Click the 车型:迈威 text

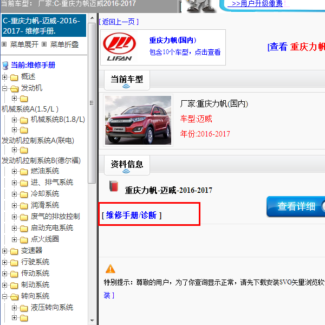[196, 119]
